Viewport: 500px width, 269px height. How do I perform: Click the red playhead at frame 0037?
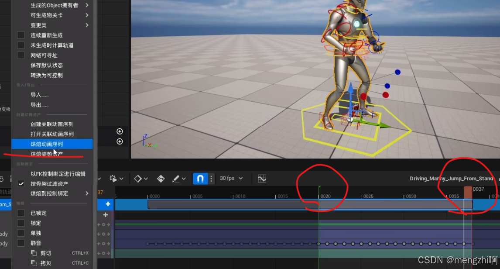point(468,193)
